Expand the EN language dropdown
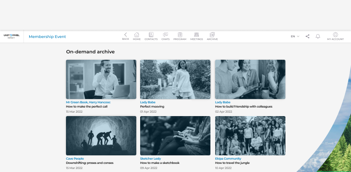This screenshot has height=172, width=351. [x=295, y=36]
